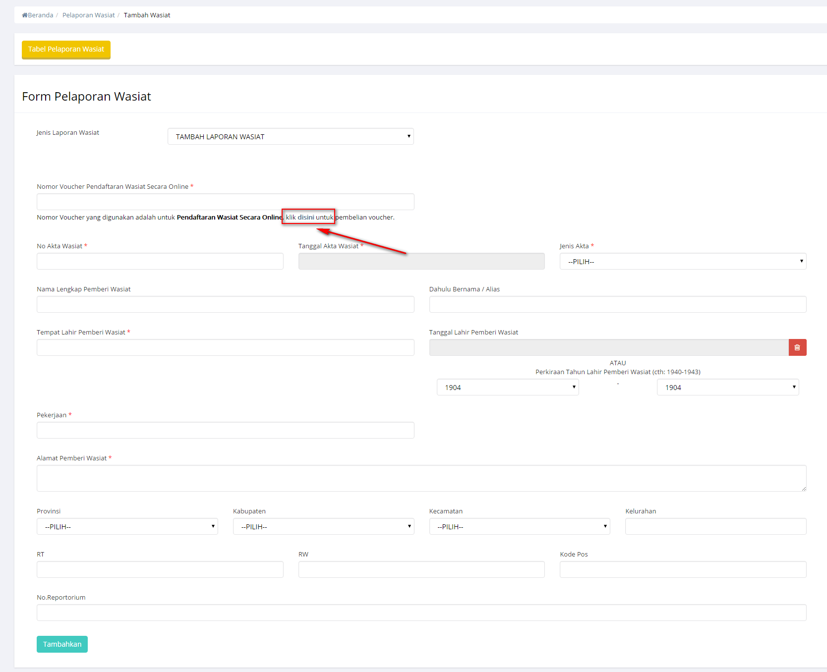Open the Provinsi dropdown

coord(127,526)
